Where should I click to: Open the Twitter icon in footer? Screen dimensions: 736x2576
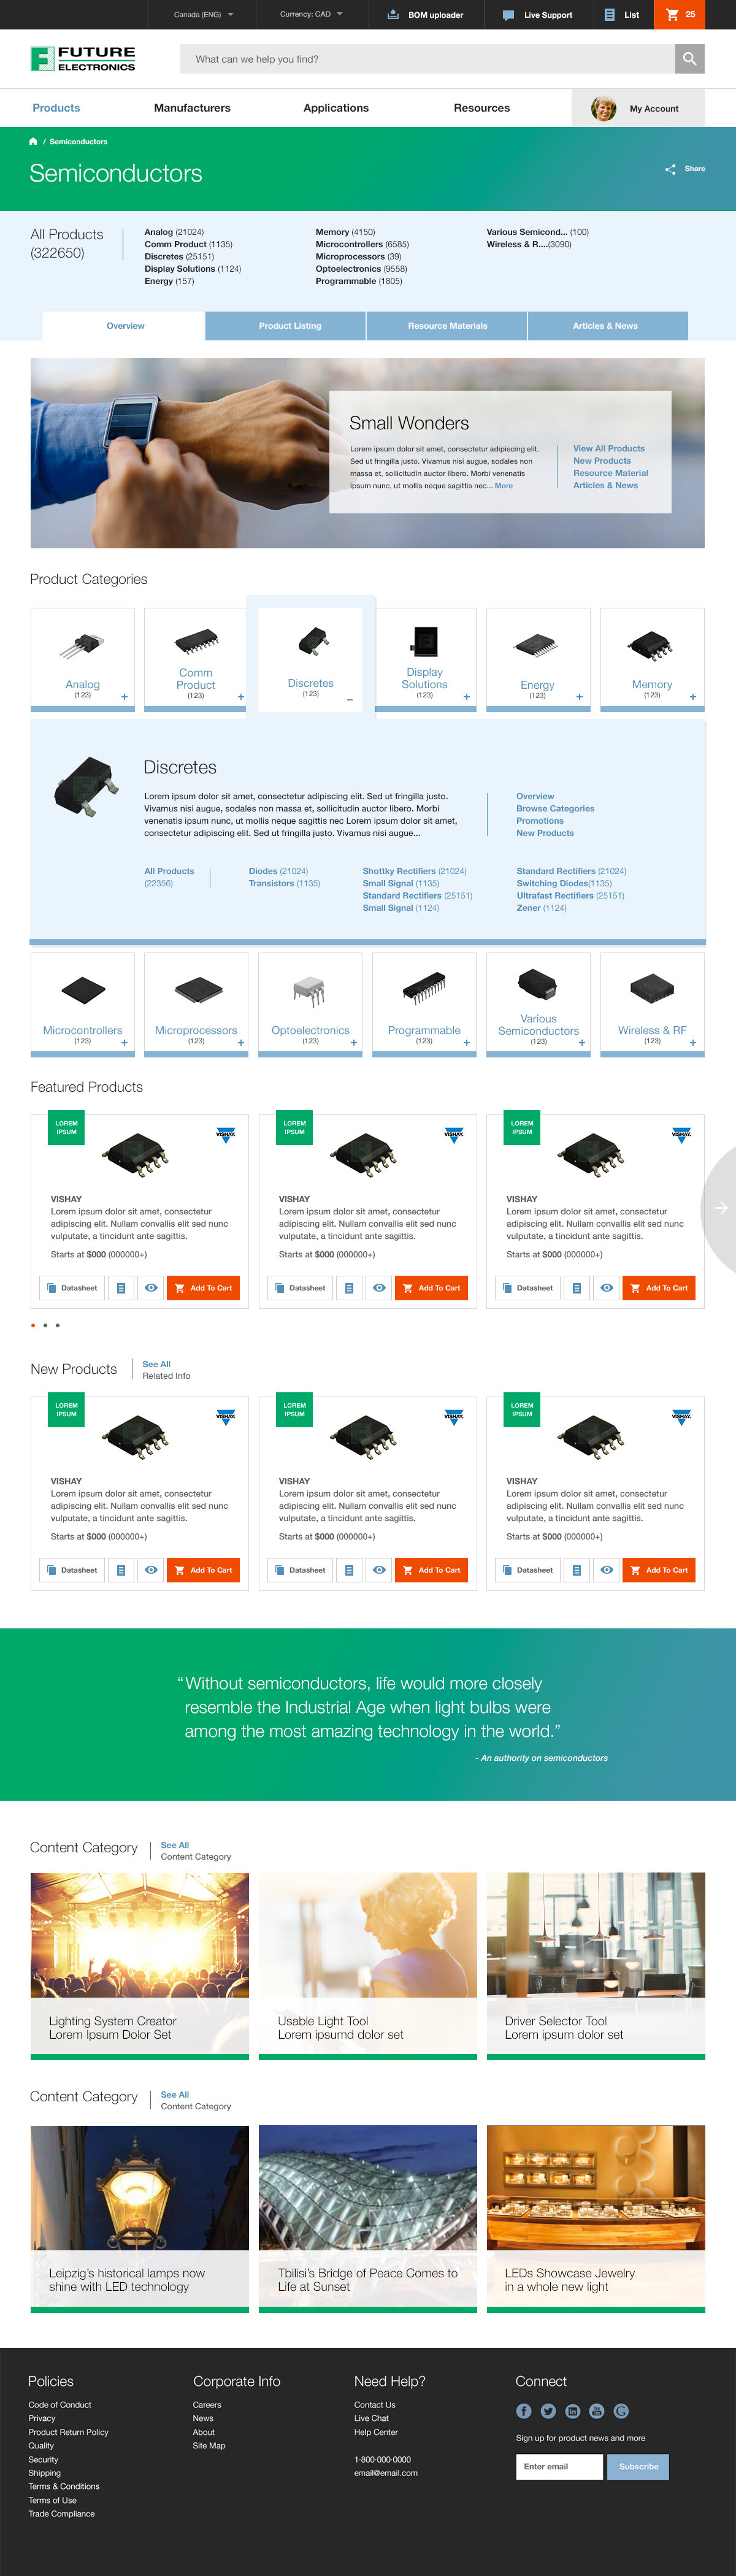tap(548, 2411)
